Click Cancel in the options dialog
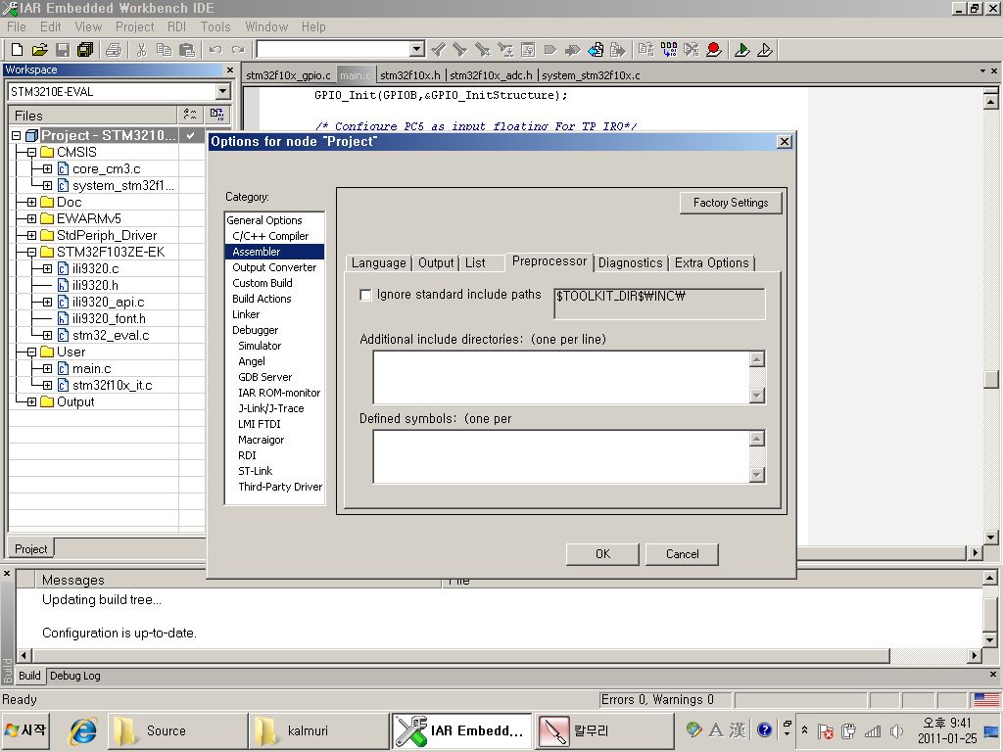This screenshot has width=1003, height=752. coord(682,554)
